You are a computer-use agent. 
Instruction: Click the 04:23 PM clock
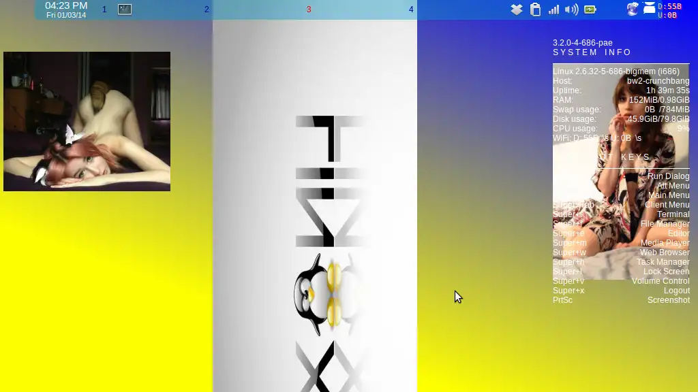coord(66,5)
